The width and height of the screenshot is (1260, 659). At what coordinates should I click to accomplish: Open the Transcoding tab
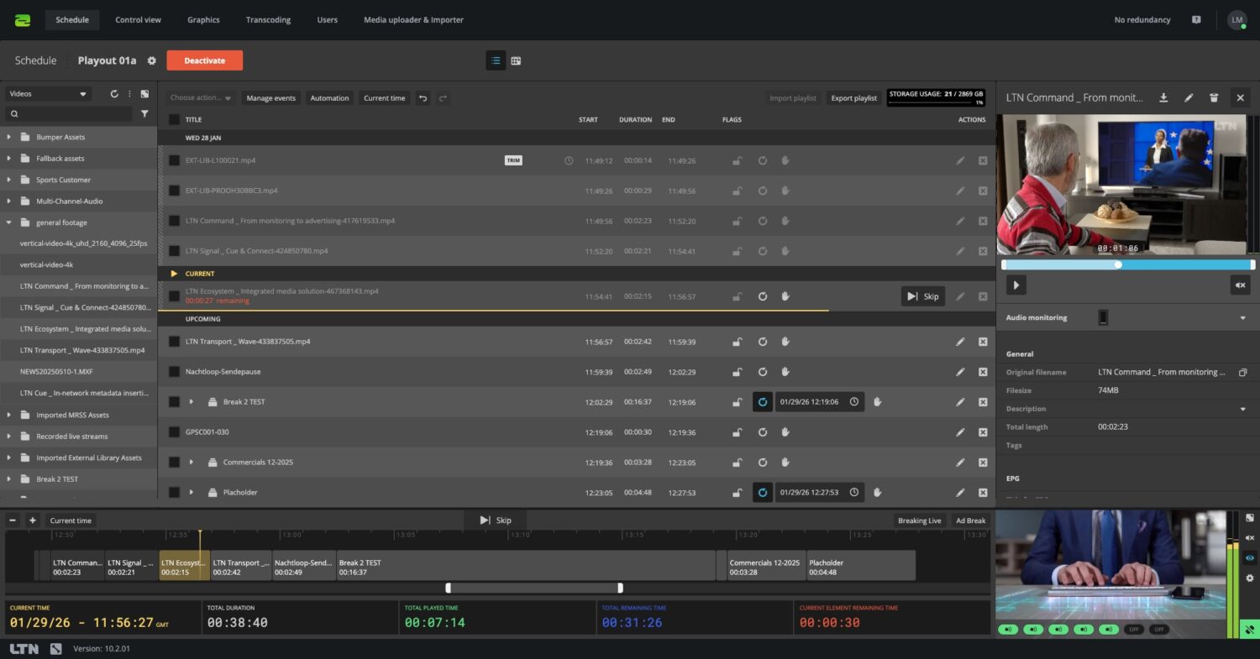268,19
